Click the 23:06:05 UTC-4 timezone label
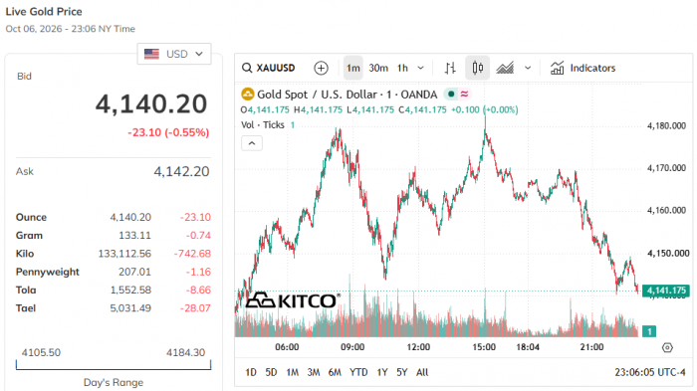 coord(650,372)
